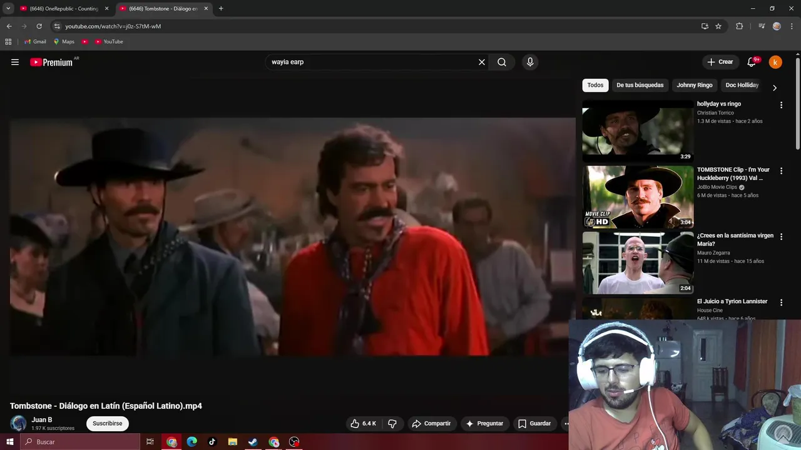Open Chrome profile avatar
The width and height of the screenshot is (801, 450).
[x=777, y=26]
